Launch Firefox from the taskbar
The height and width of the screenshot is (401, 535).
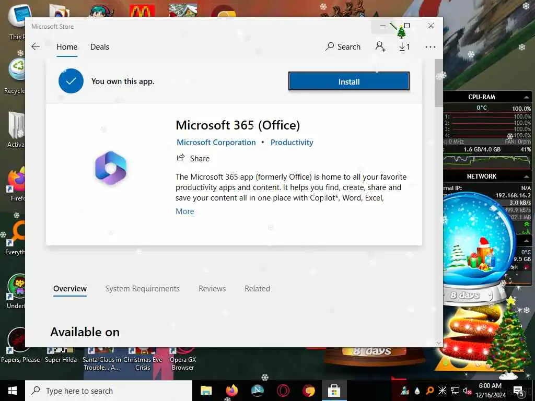pyautogui.click(x=231, y=391)
